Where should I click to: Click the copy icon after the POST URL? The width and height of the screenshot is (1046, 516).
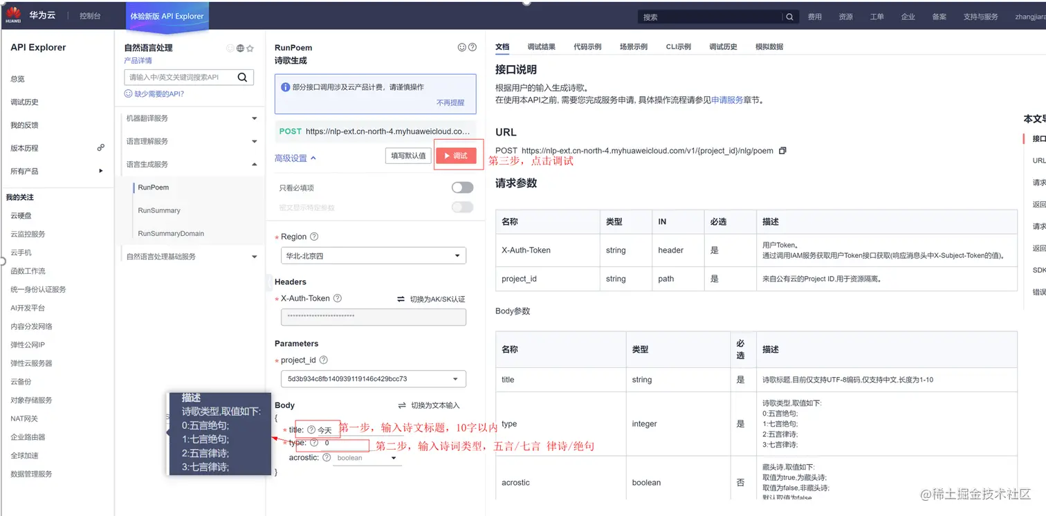pos(782,150)
